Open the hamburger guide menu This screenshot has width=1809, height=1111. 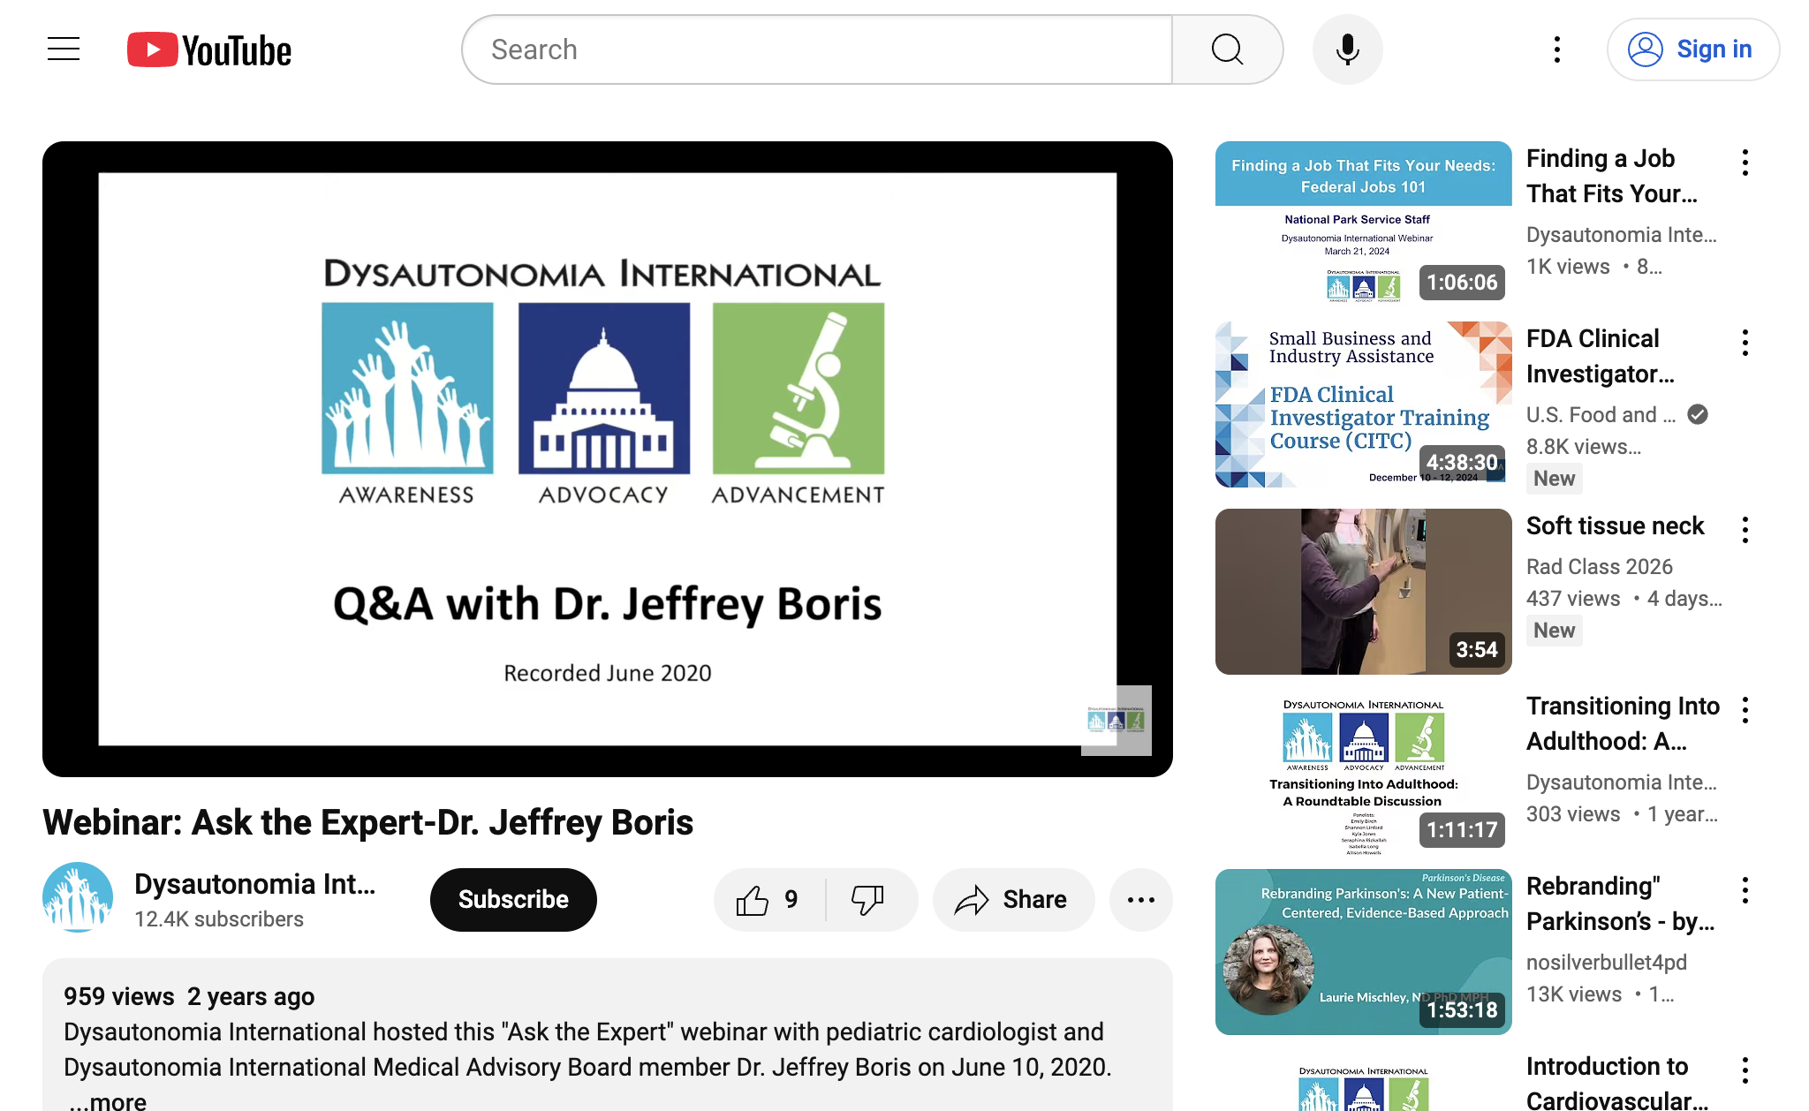tap(64, 49)
